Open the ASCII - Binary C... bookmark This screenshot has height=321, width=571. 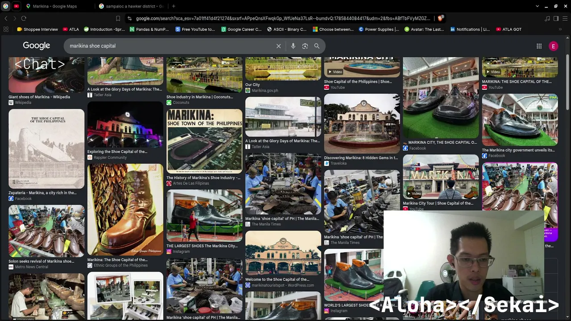click(x=287, y=29)
